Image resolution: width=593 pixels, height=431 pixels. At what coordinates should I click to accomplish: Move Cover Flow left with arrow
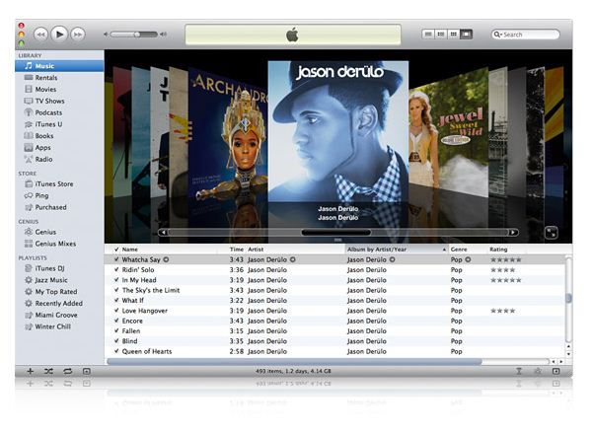163,233
